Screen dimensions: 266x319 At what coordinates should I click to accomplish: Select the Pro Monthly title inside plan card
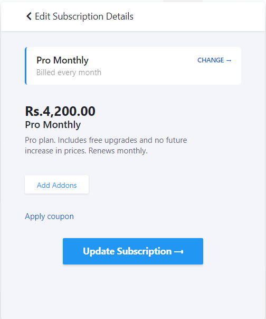tap(62, 60)
